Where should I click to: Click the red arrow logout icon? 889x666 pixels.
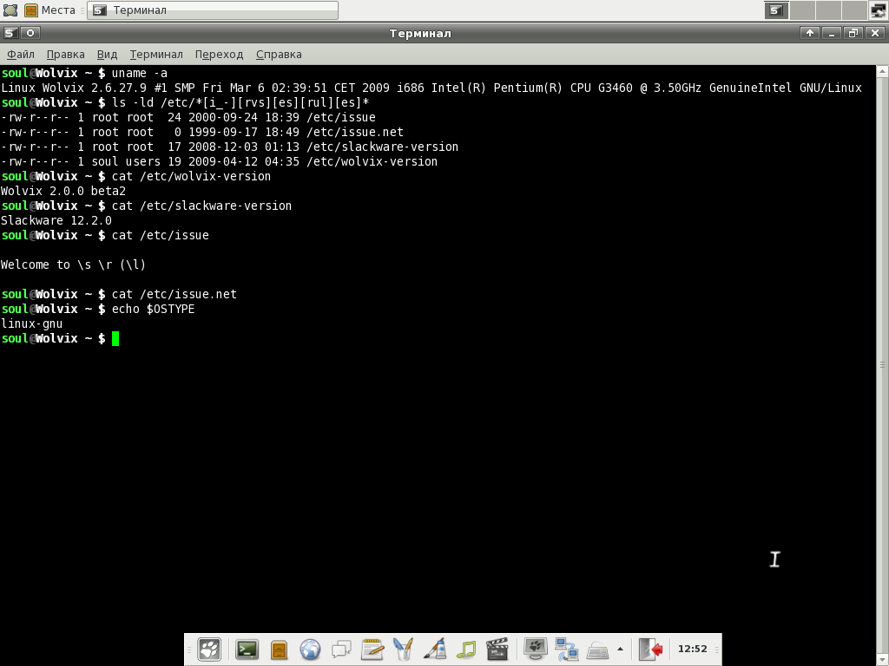pyautogui.click(x=650, y=649)
